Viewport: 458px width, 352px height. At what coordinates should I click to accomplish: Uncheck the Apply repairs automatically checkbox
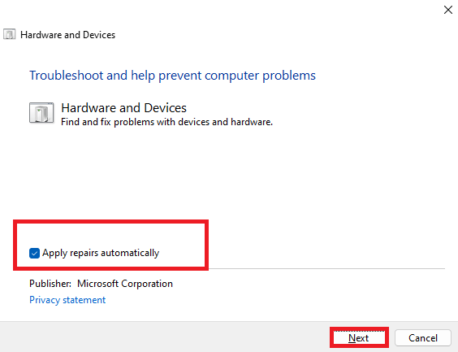click(34, 253)
